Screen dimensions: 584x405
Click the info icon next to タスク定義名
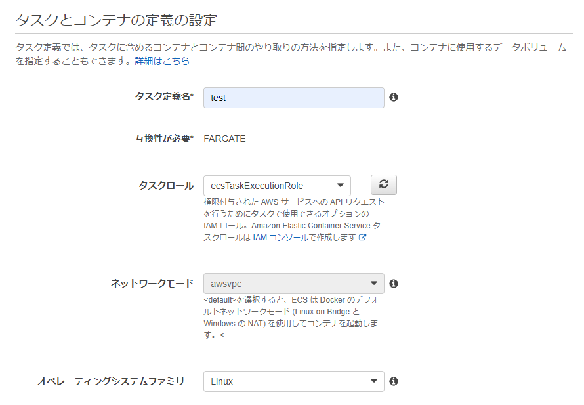coord(393,97)
